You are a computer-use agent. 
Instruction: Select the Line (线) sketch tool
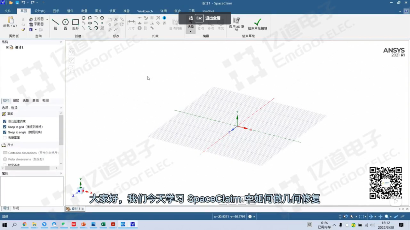(x=55, y=24)
